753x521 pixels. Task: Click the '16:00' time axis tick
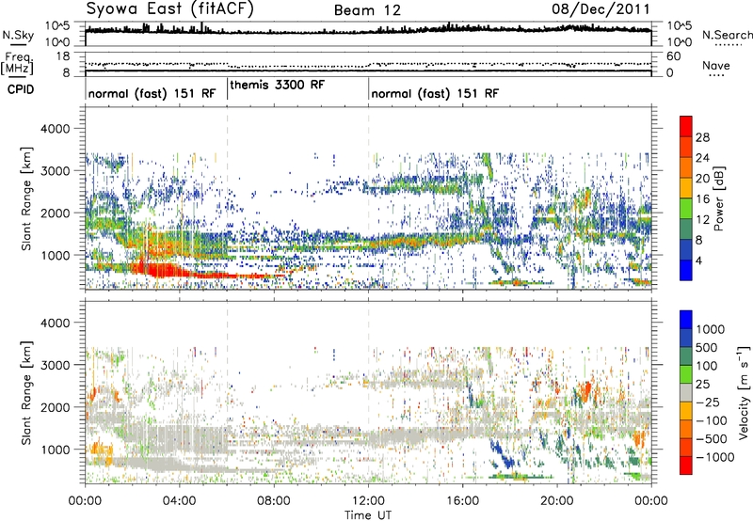coord(462,501)
